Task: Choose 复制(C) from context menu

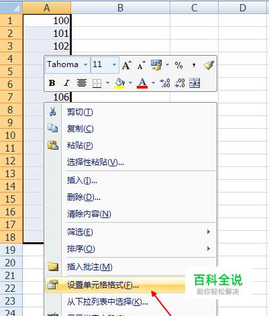Action: pyautogui.click(x=131, y=129)
